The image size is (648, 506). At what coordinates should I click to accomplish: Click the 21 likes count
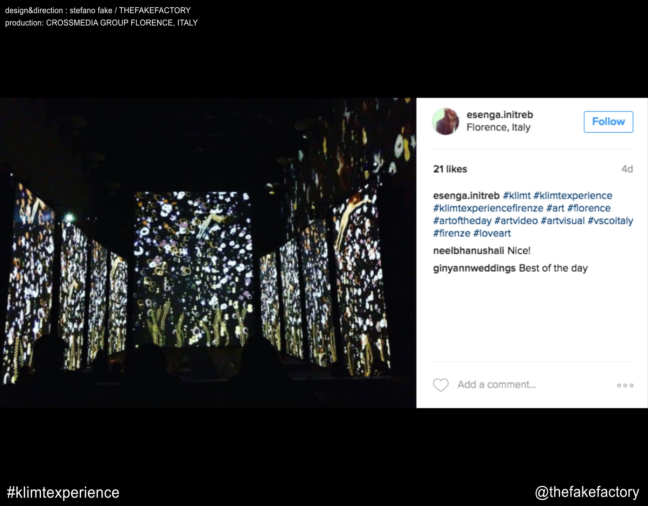[450, 169]
